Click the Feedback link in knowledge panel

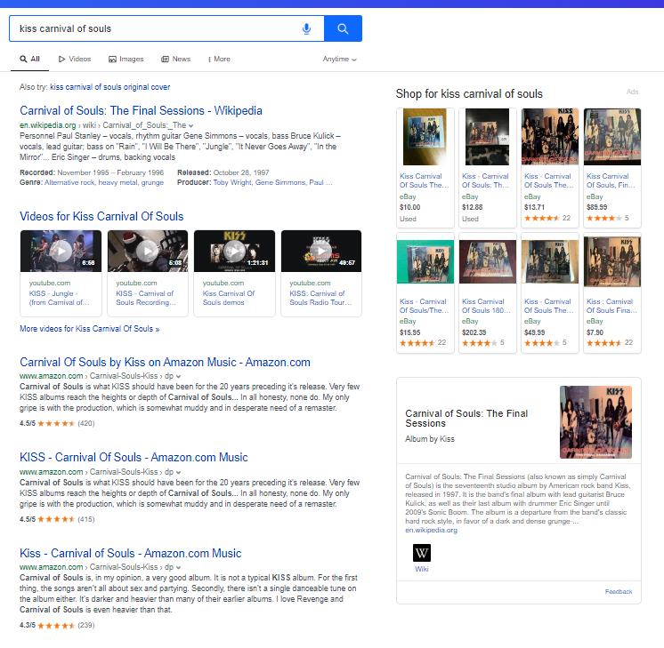coord(619,592)
